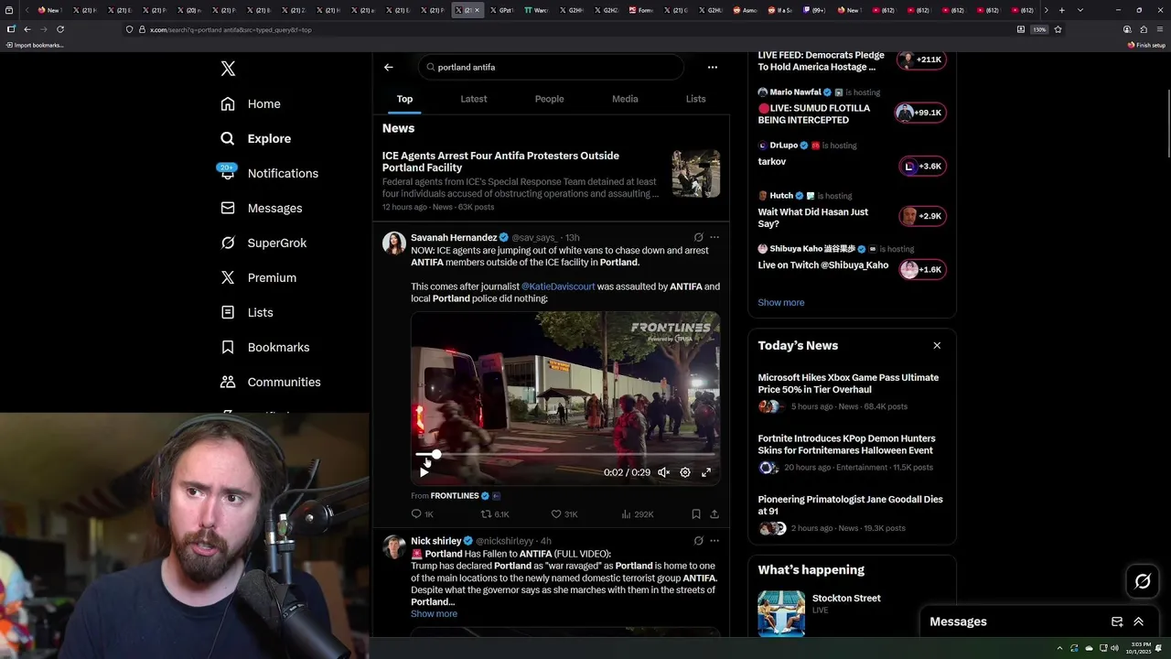The image size is (1171, 659).
Task: Switch to the Lists search tab
Action: pos(695,99)
